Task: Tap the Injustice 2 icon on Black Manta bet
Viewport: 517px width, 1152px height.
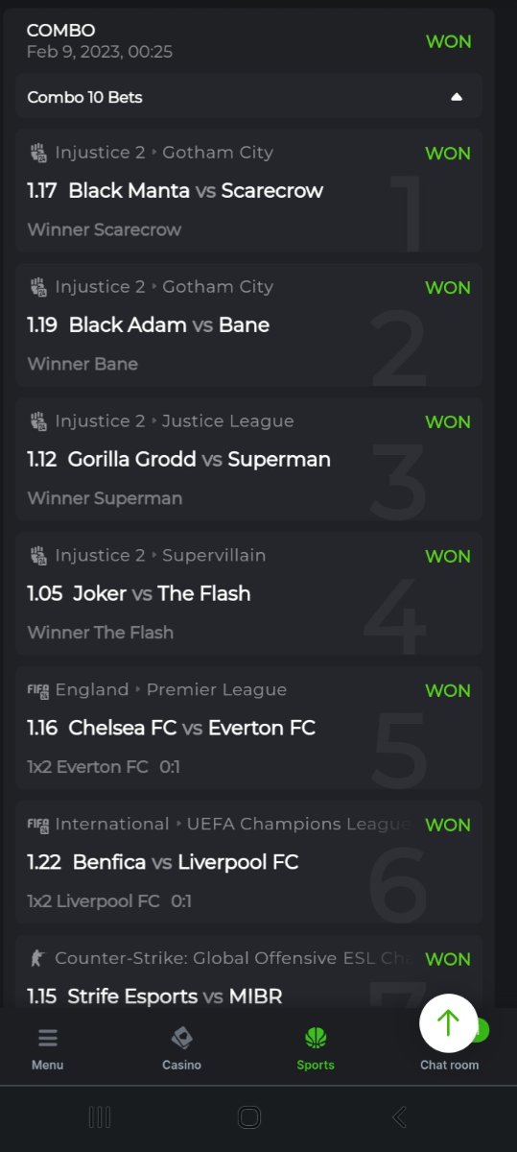Action: (x=38, y=152)
